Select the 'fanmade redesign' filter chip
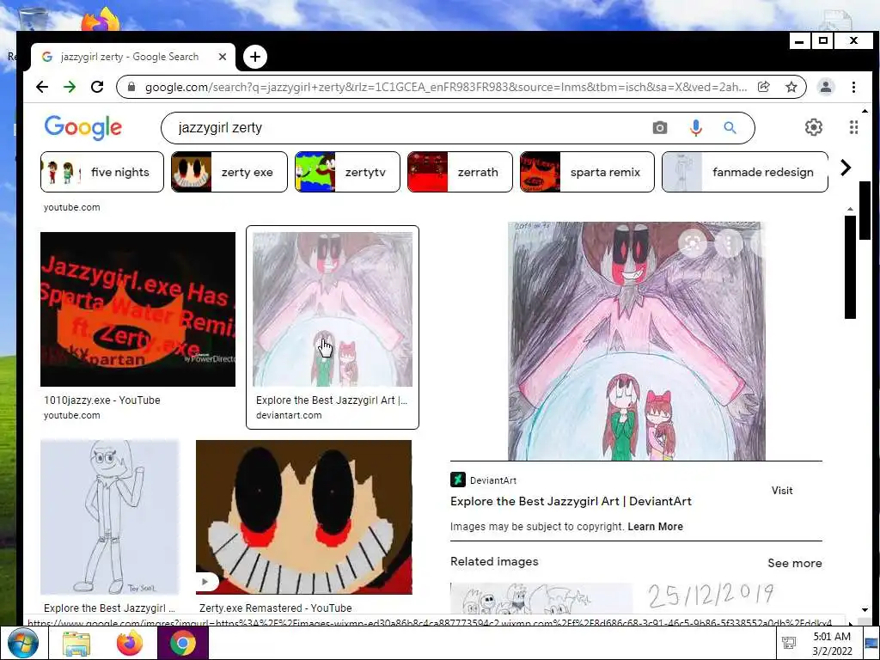The width and height of the screenshot is (880, 660). [x=745, y=172]
